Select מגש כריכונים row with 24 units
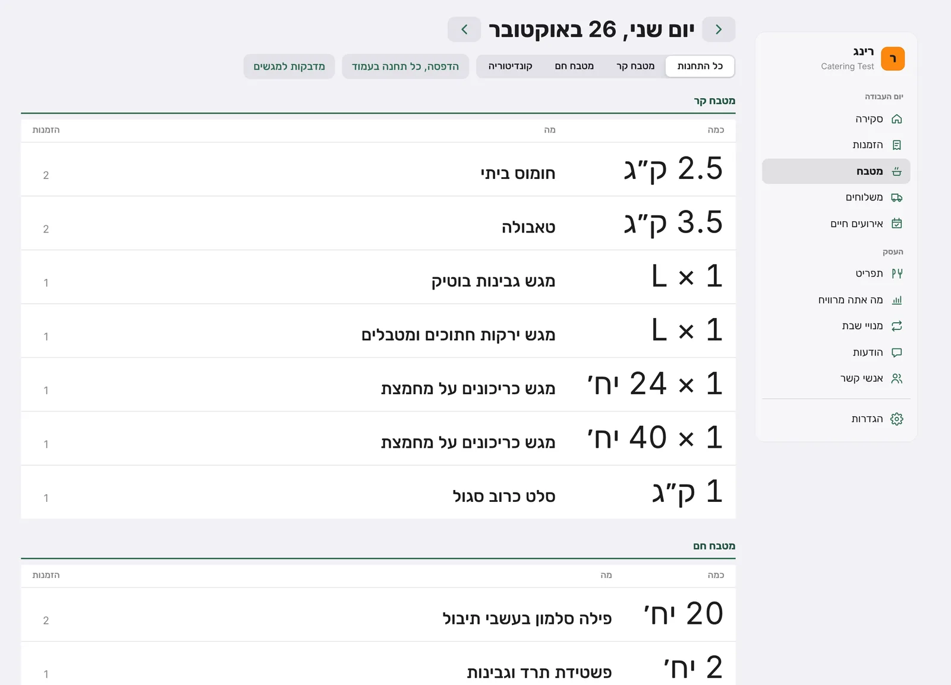Screen dimensions: 951x685 [378, 385]
